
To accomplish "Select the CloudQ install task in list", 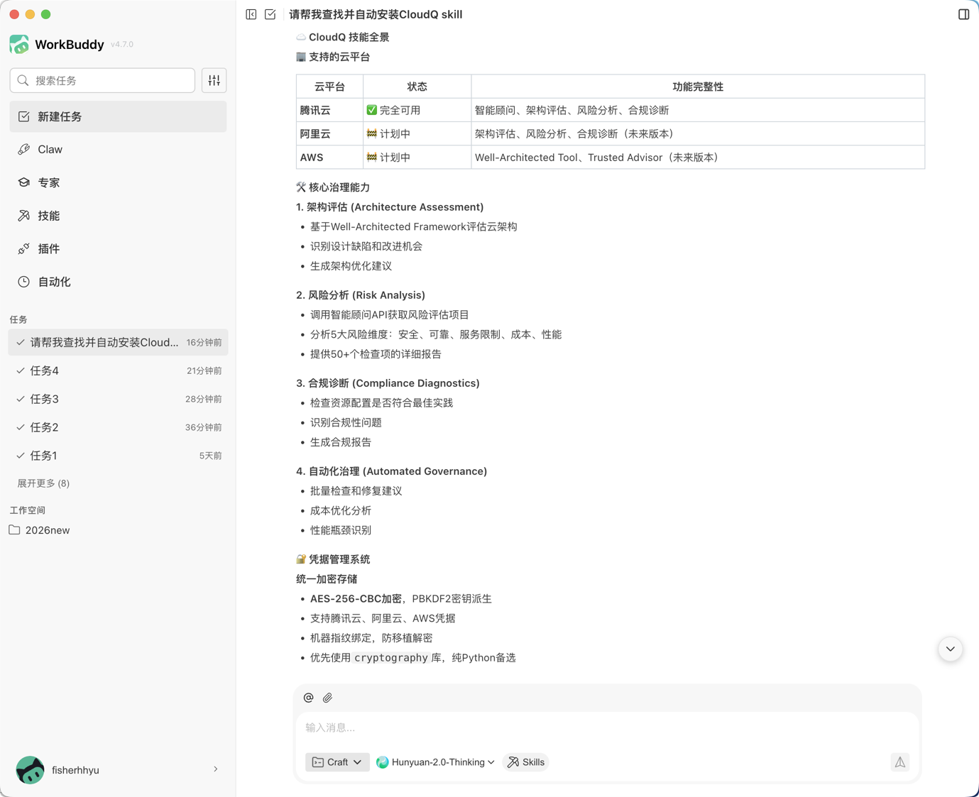I will tap(118, 342).
